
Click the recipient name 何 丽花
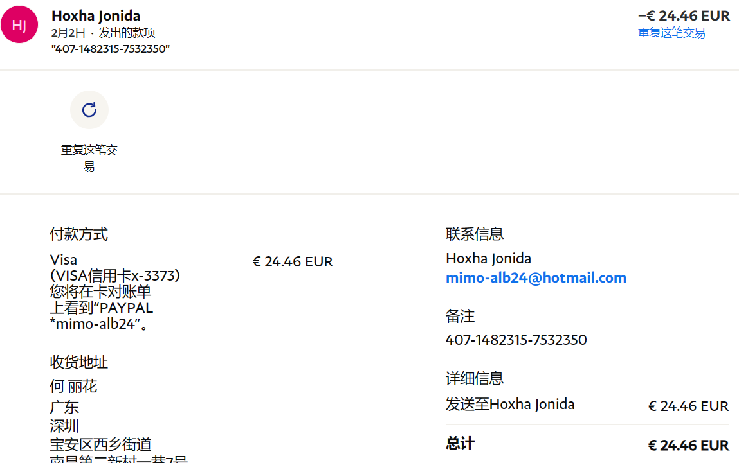(73, 387)
